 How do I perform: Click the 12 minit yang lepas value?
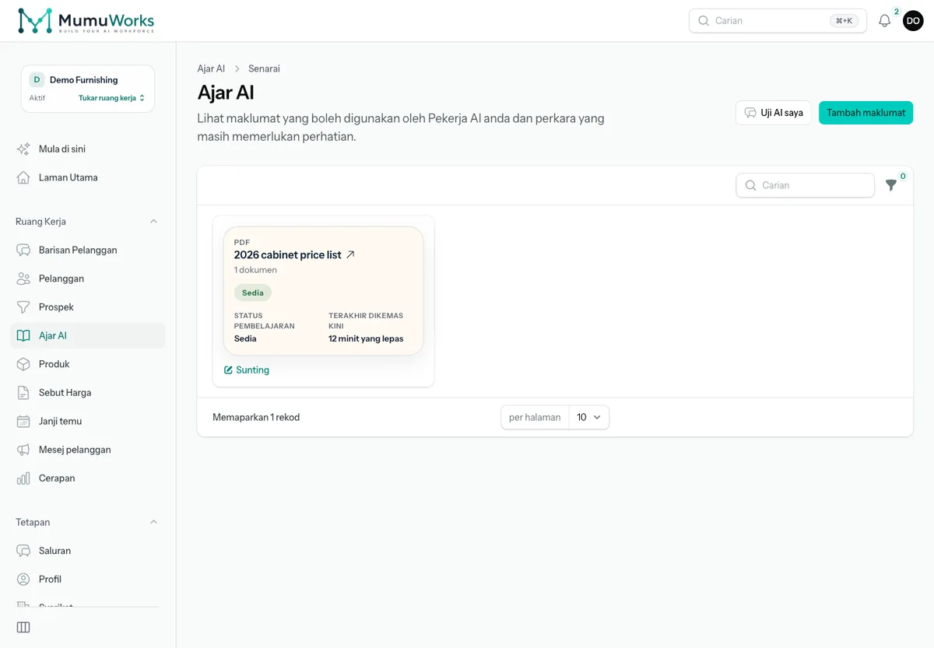[366, 338]
